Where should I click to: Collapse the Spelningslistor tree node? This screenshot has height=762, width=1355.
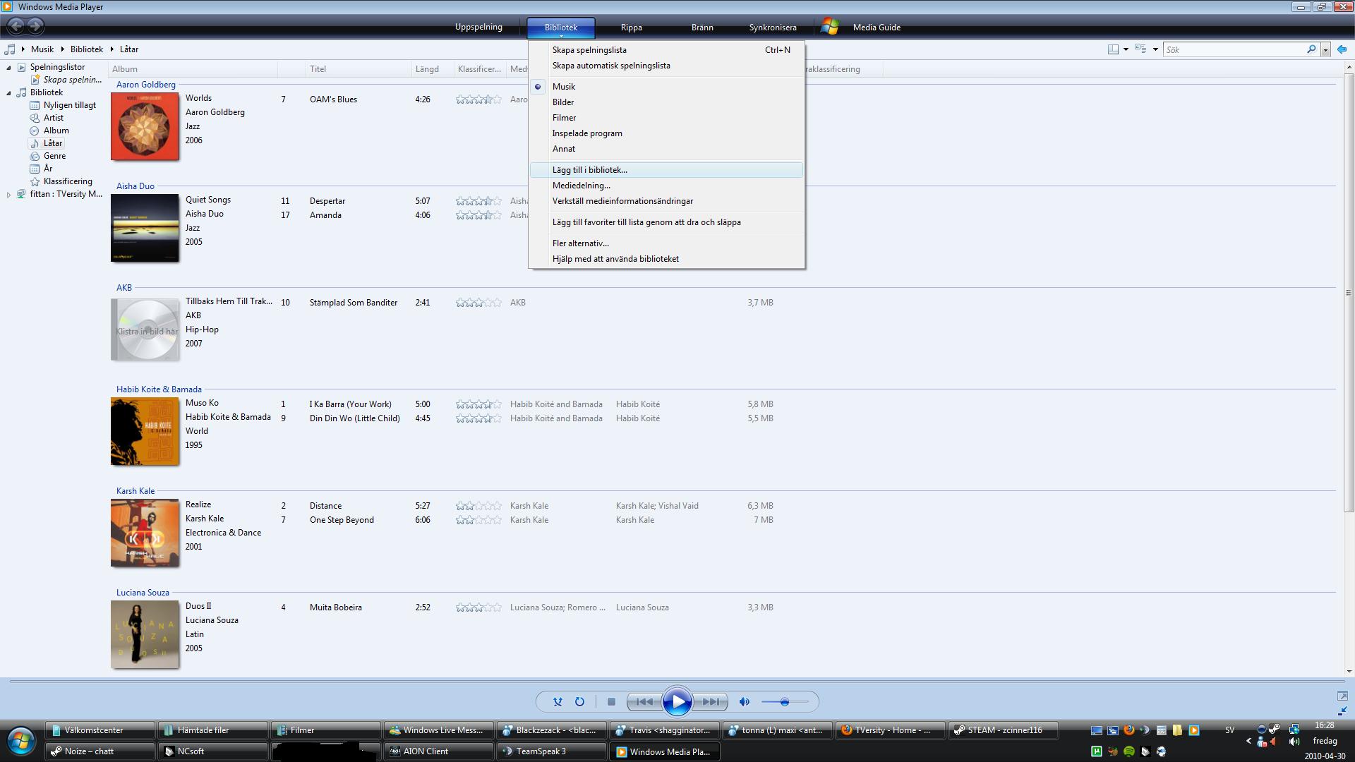tap(8, 67)
